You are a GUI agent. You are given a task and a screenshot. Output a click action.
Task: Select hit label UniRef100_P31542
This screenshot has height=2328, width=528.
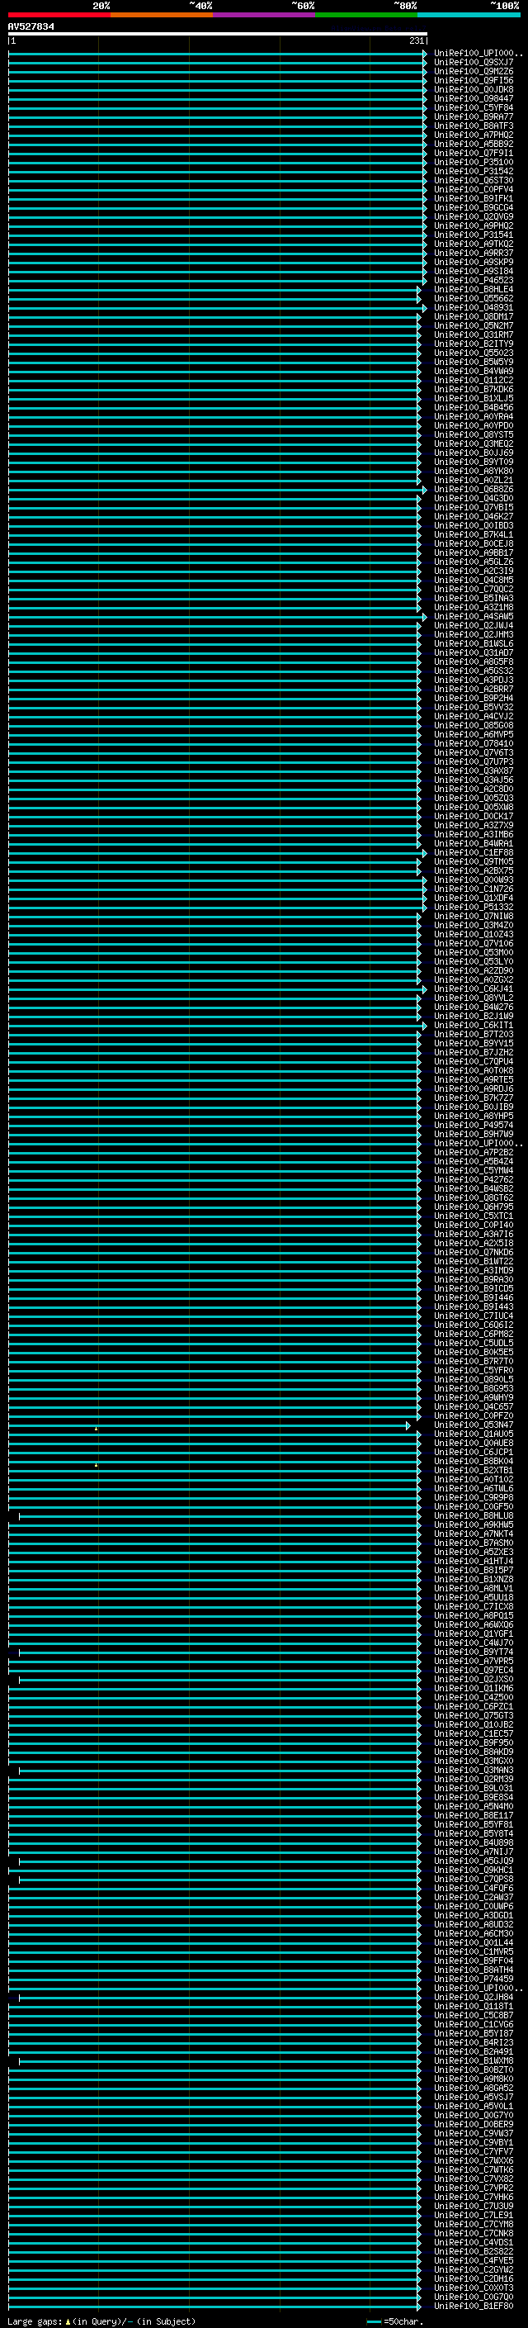pos(474,171)
